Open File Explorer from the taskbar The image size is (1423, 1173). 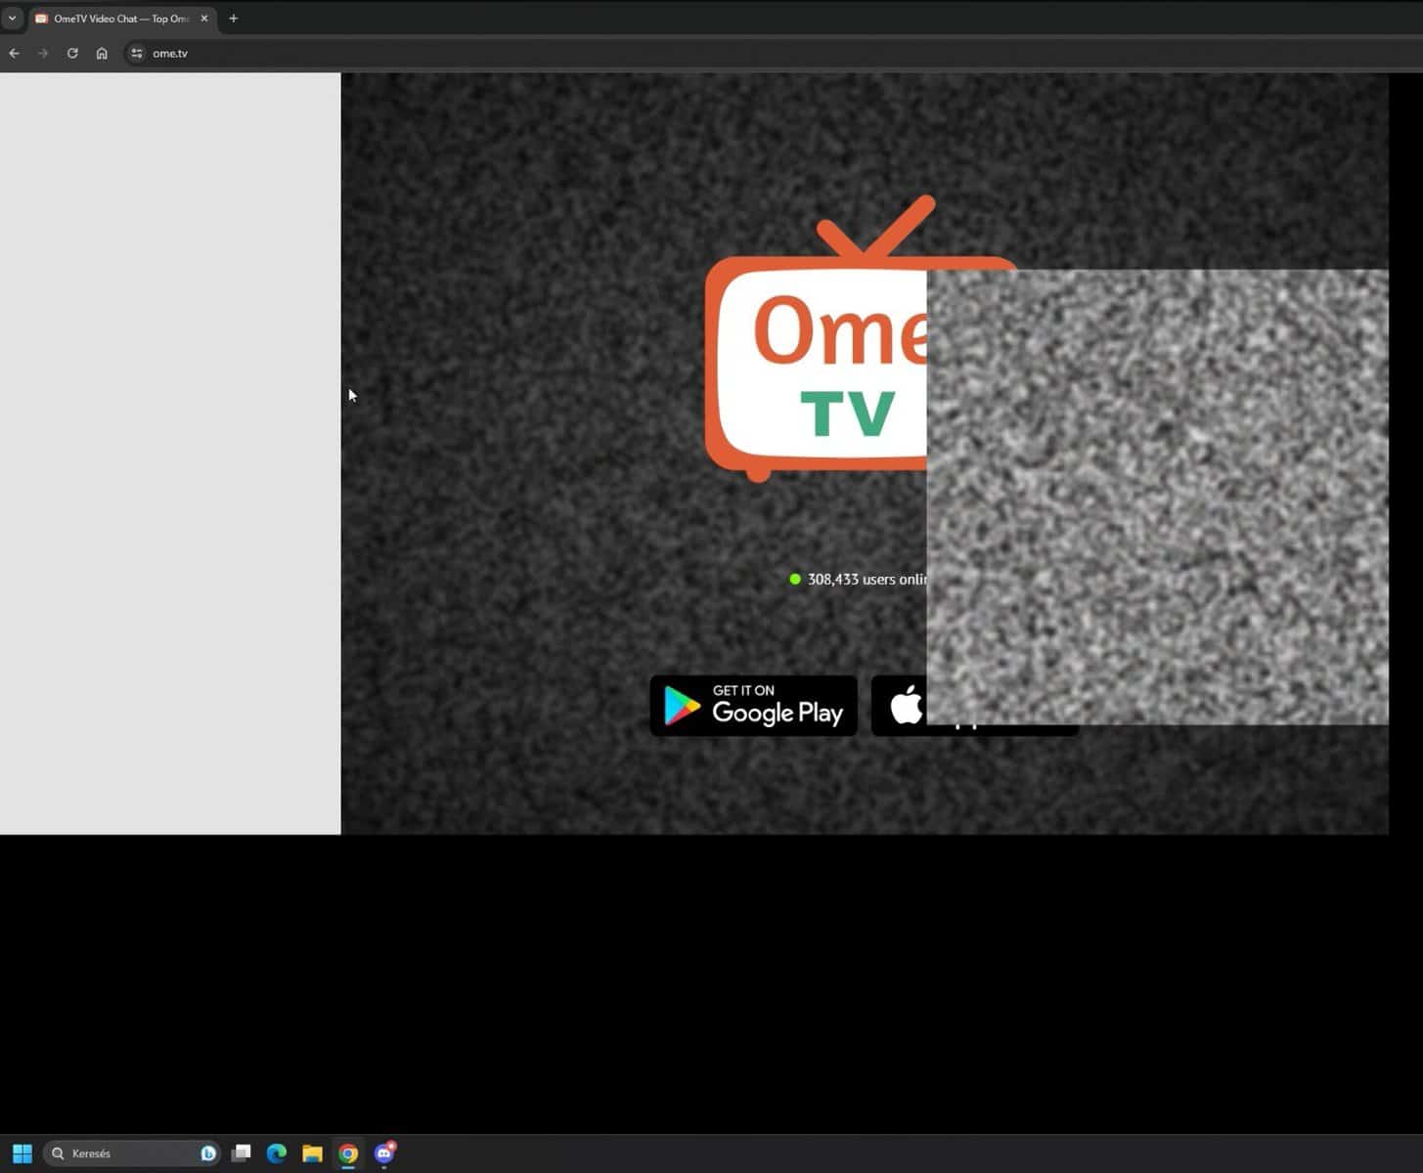click(312, 1153)
